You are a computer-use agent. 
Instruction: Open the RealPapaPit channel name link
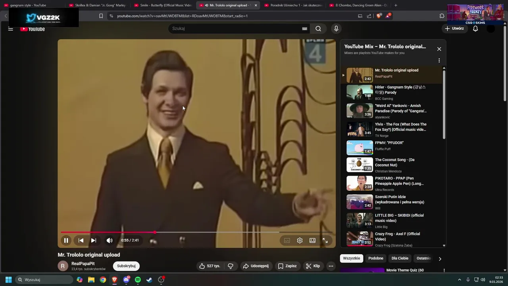tap(83, 264)
